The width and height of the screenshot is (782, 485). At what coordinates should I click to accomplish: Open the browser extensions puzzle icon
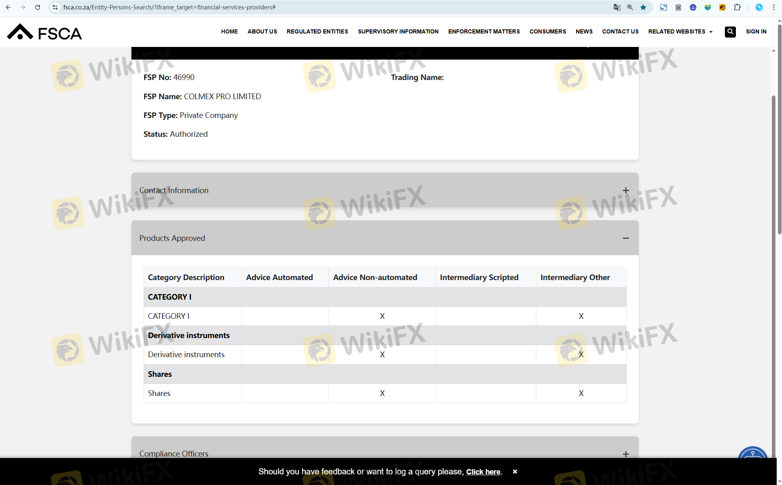[x=737, y=7]
